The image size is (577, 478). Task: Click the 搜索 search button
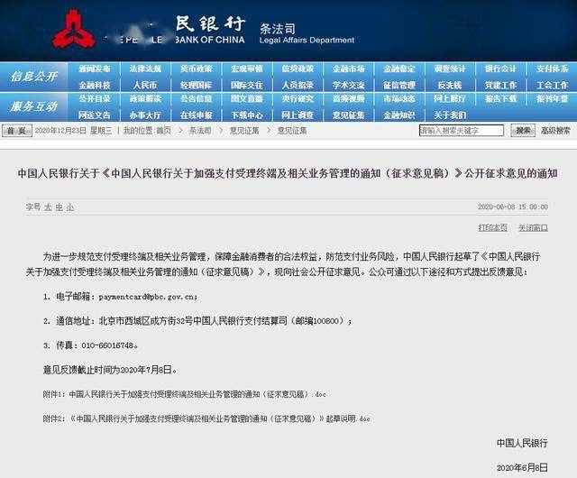point(523,131)
